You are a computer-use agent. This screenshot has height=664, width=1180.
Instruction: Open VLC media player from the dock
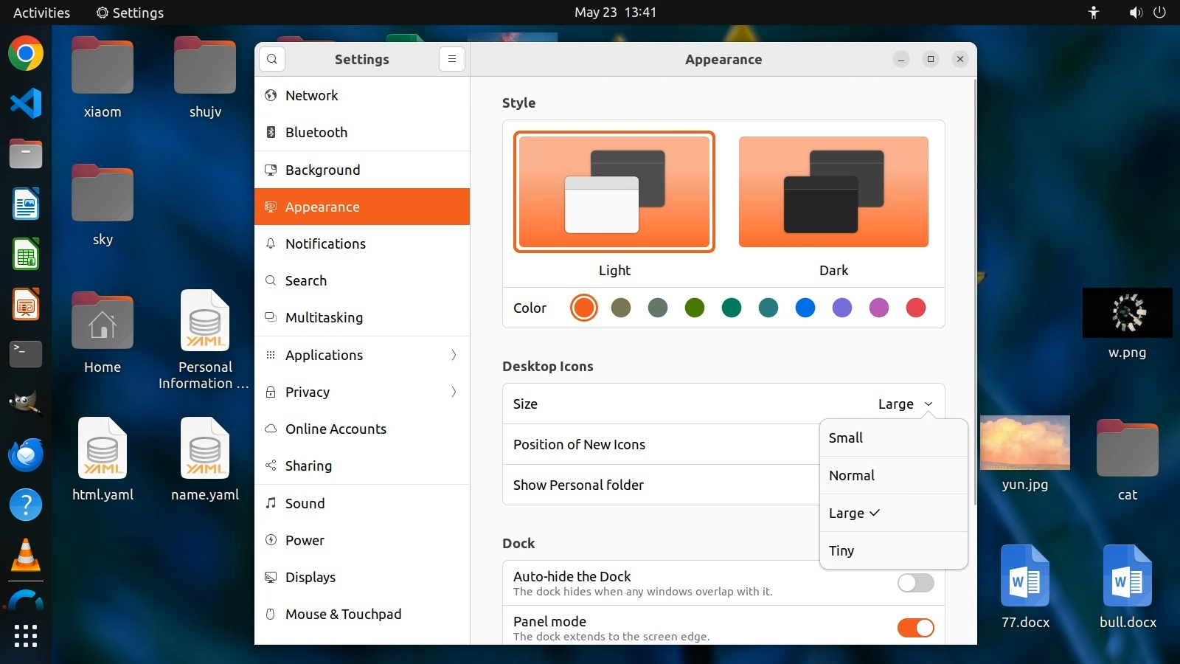coord(26,555)
